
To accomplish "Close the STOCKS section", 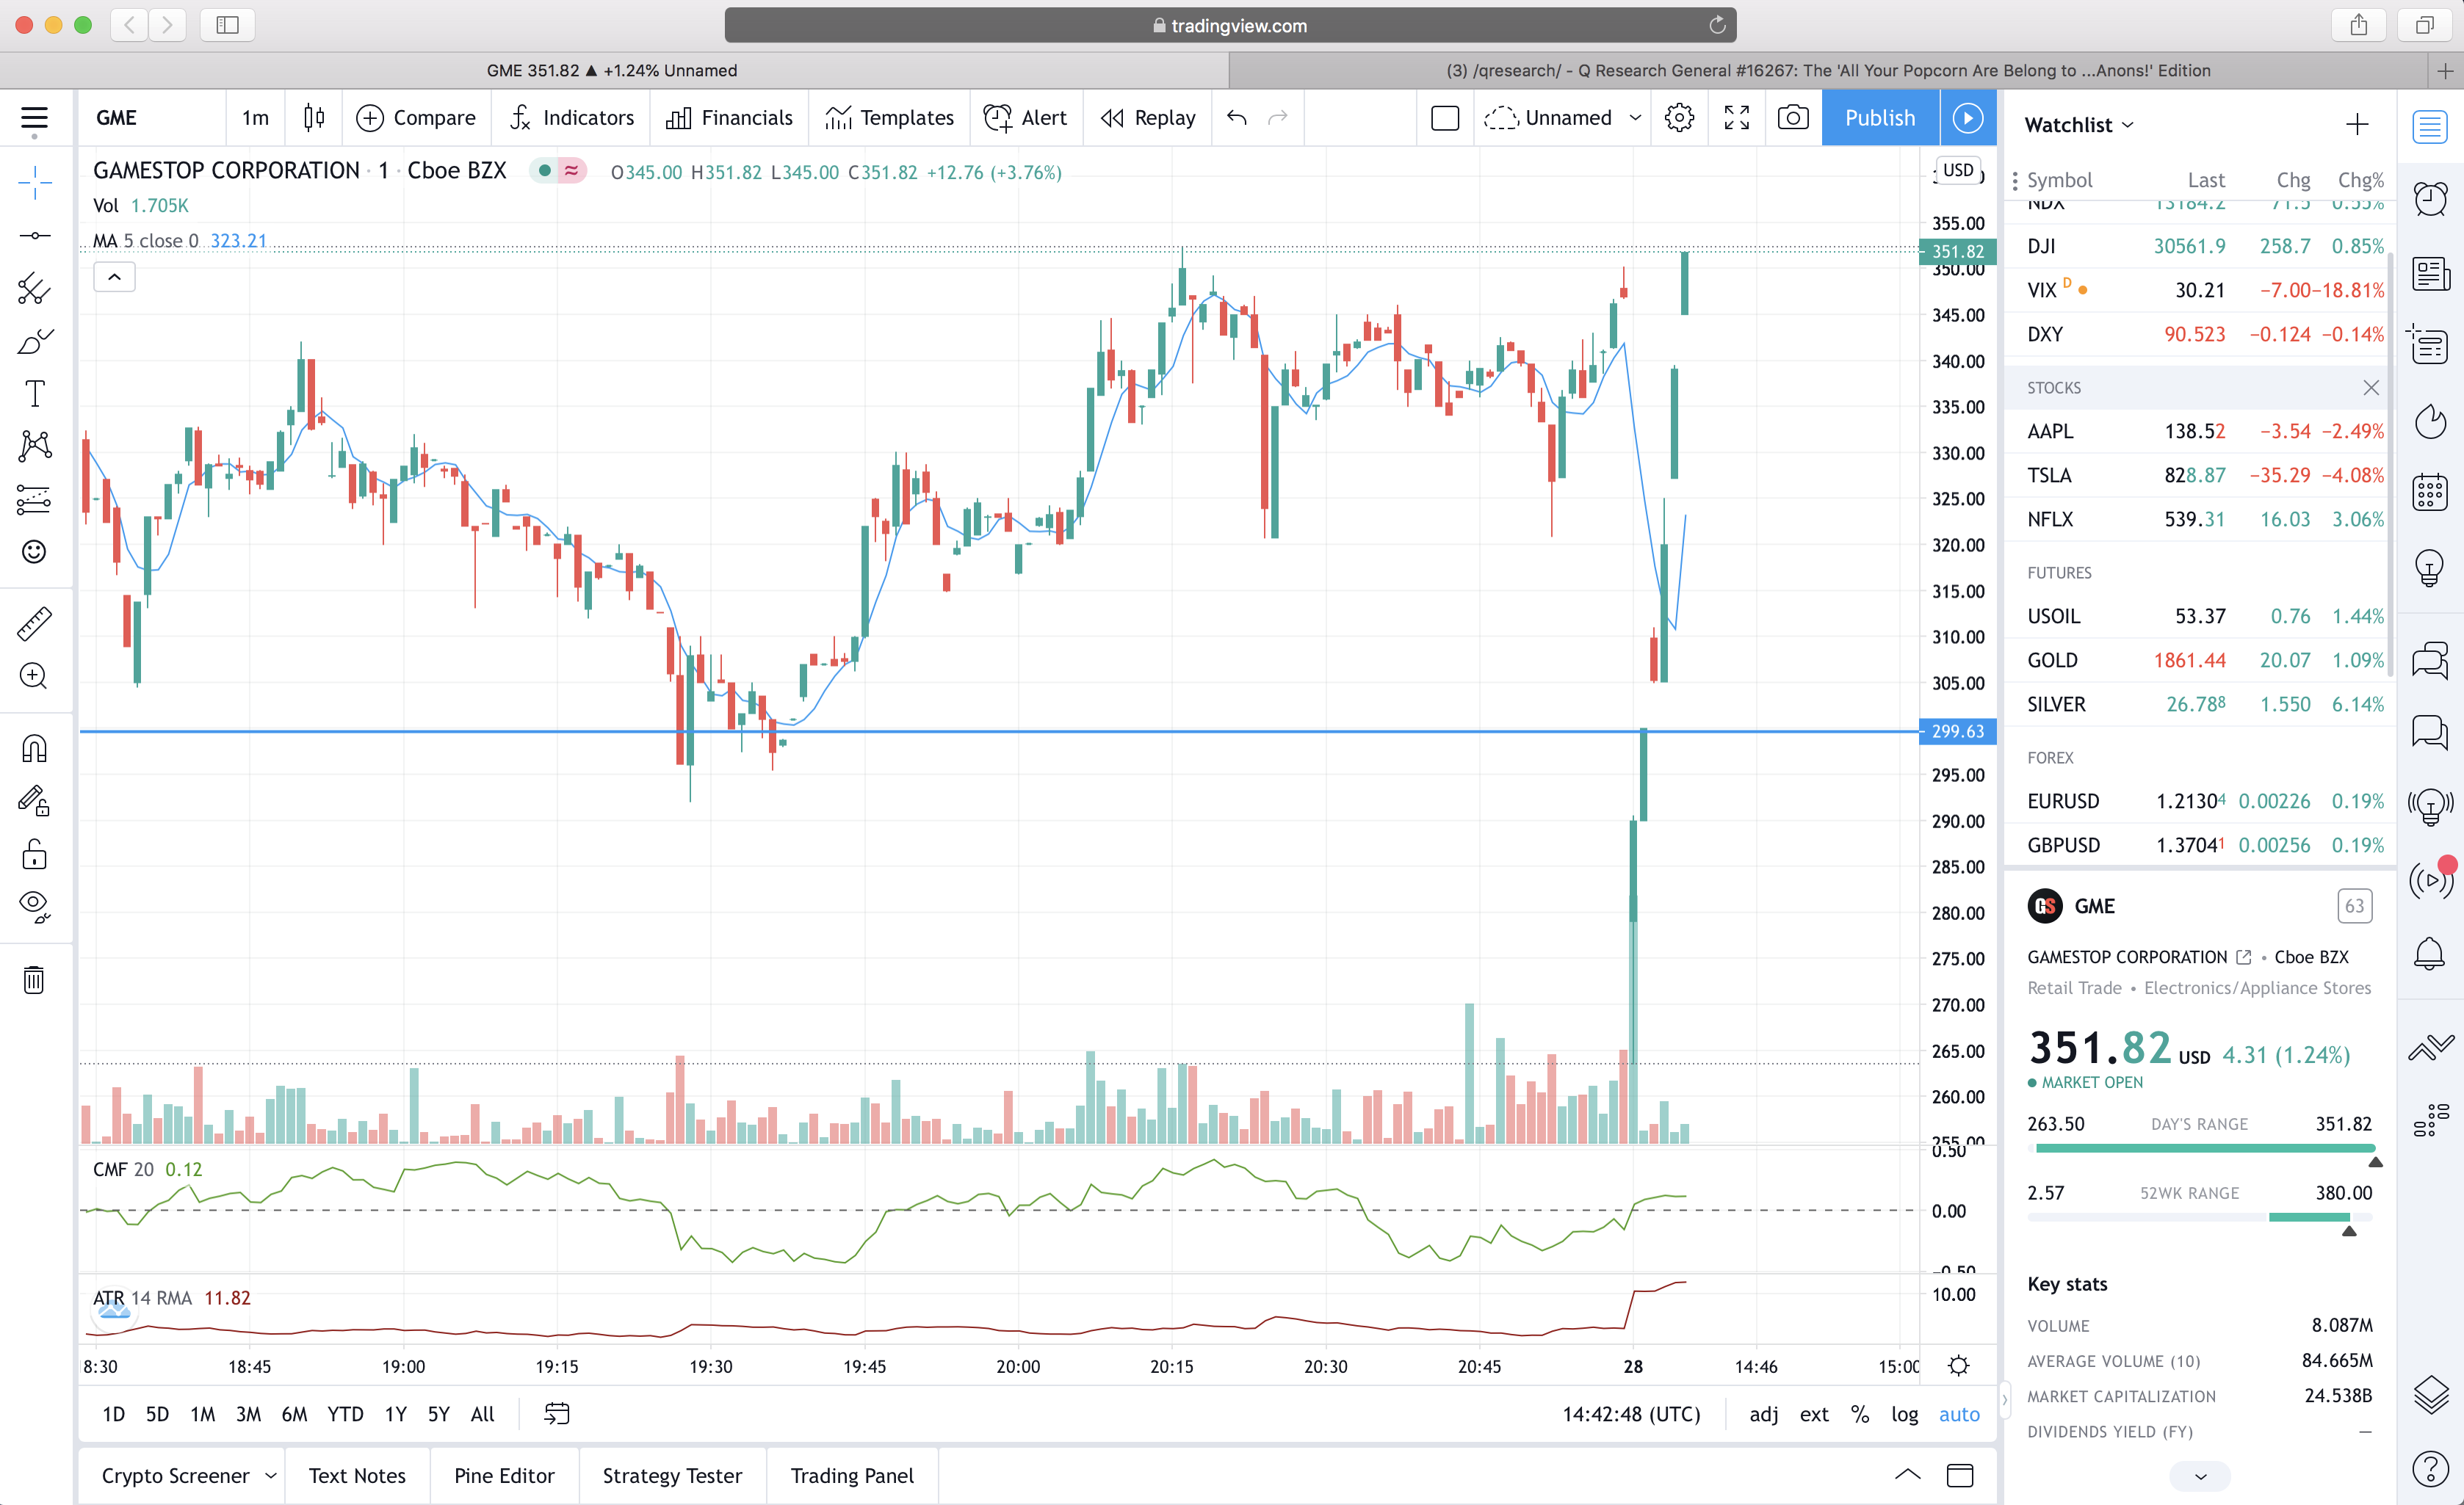I will pos(2371,388).
